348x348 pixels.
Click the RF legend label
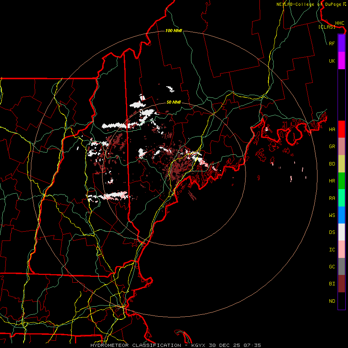point(332,43)
